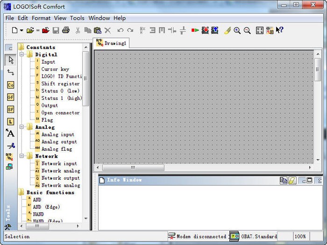Viewport: 327px width, 245px height.
Task: Collapse the Digital tree node
Action: 21,55
